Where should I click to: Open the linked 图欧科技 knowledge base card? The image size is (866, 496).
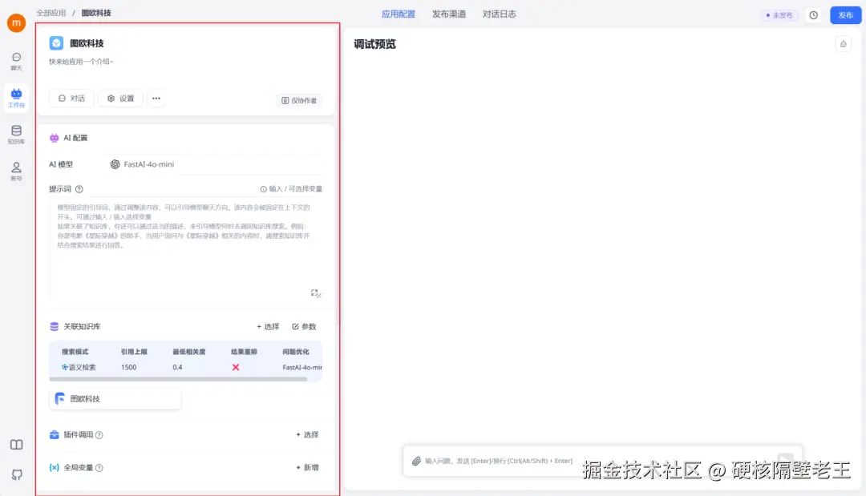pos(115,399)
